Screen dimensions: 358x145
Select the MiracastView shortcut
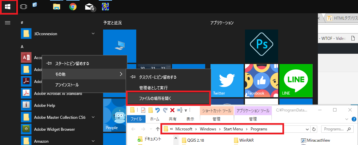(316, 140)
